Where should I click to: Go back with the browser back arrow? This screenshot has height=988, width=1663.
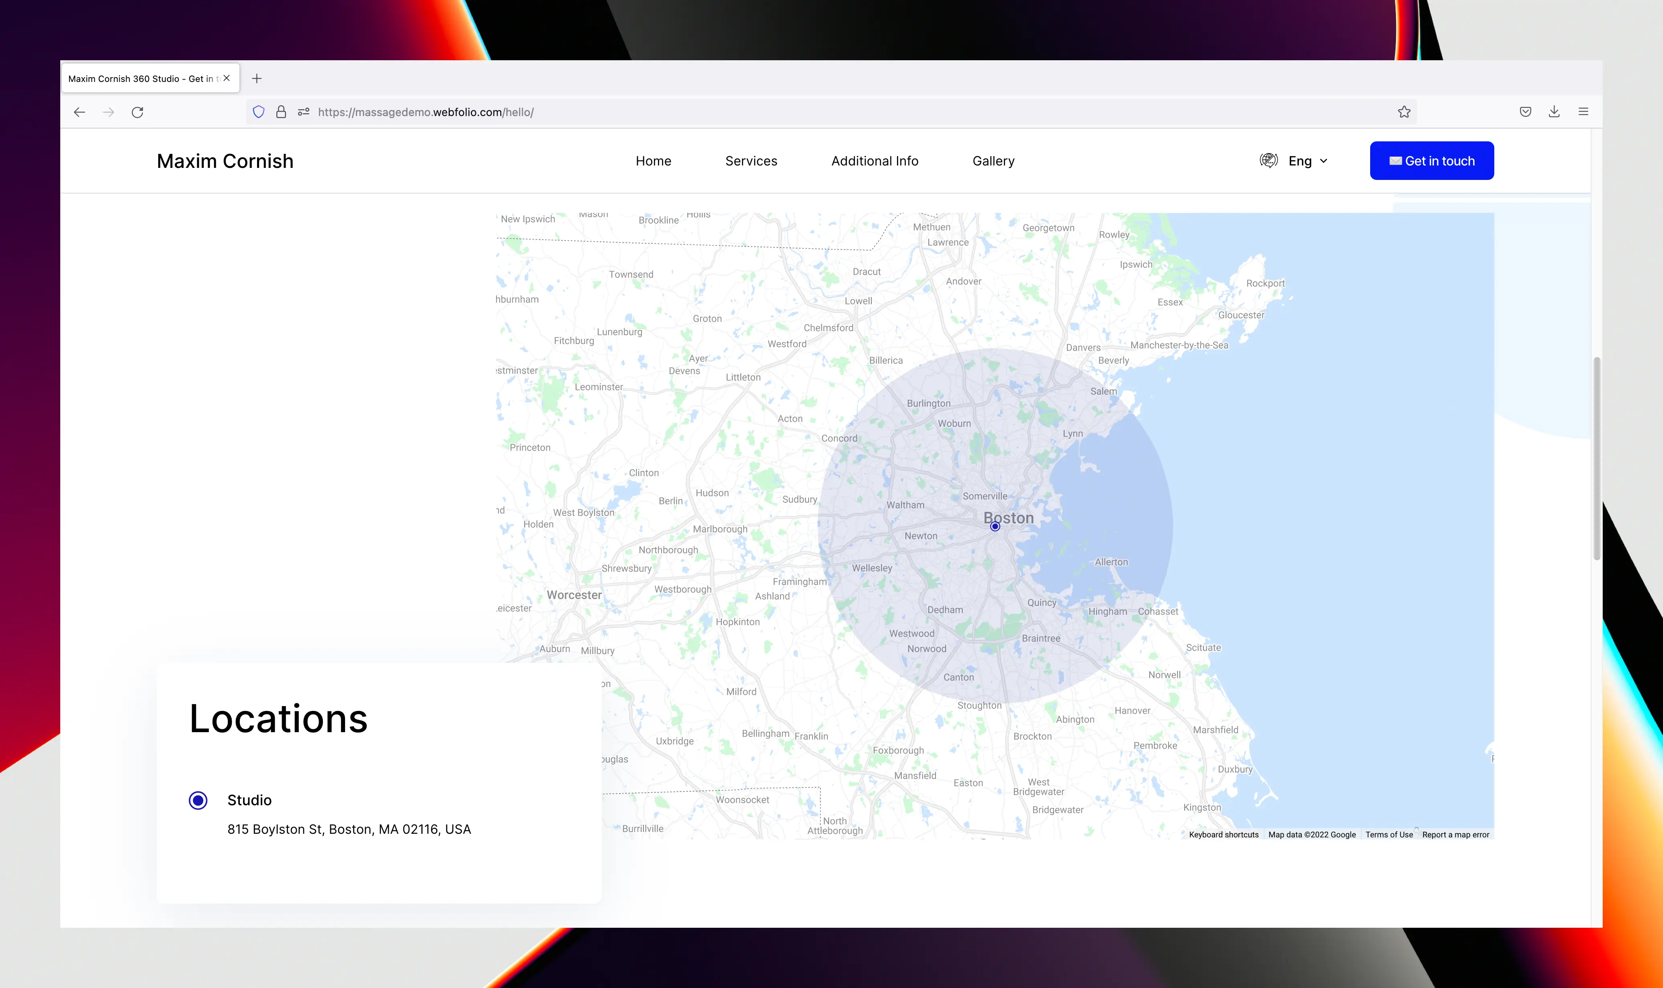[79, 112]
